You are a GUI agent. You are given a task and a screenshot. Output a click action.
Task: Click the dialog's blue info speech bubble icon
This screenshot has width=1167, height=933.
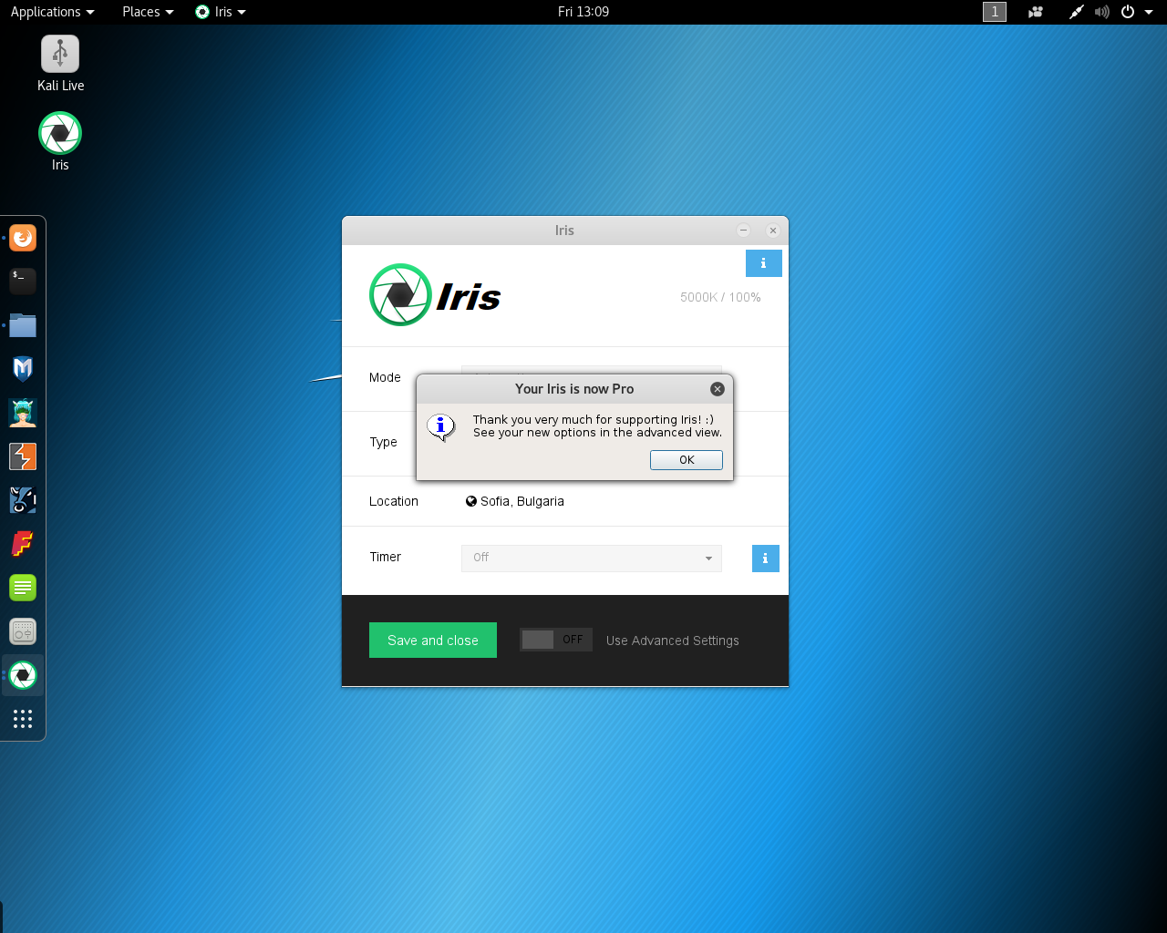pos(441,426)
